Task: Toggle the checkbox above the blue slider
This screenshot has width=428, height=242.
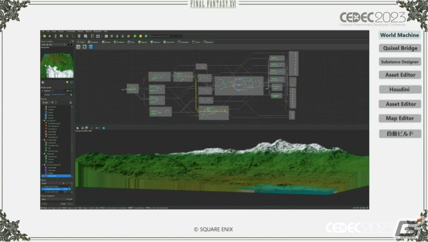Action: click(42, 91)
